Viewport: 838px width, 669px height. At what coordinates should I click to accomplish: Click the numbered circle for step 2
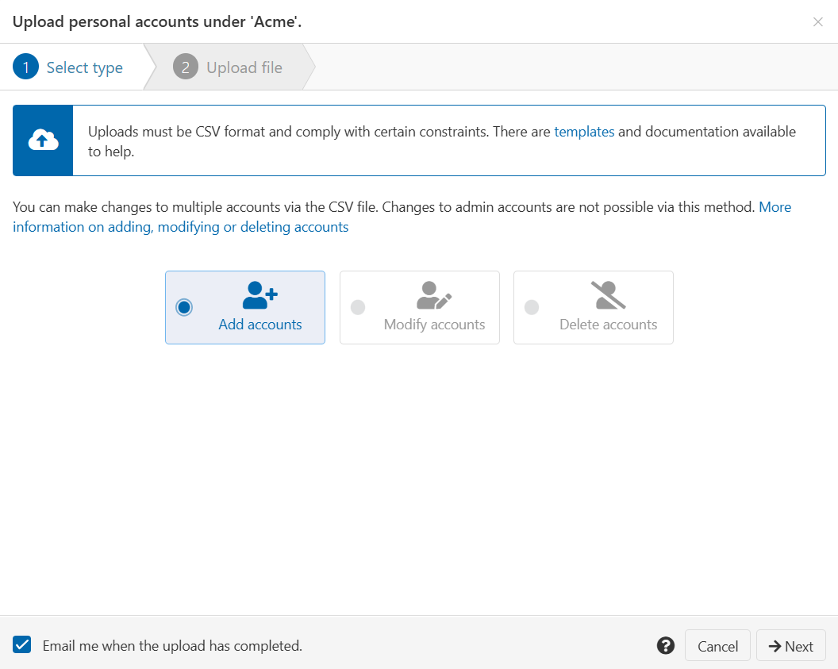point(185,67)
